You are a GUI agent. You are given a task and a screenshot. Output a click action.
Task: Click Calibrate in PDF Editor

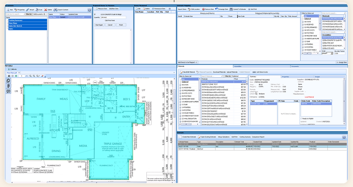[x=12, y=69]
